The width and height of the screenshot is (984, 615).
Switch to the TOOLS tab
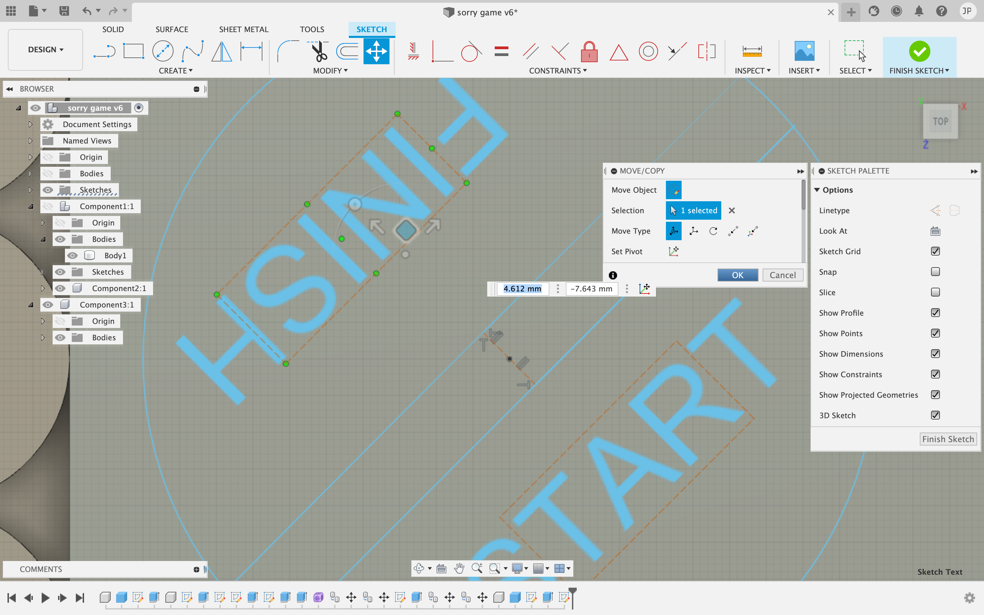pos(312,29)
